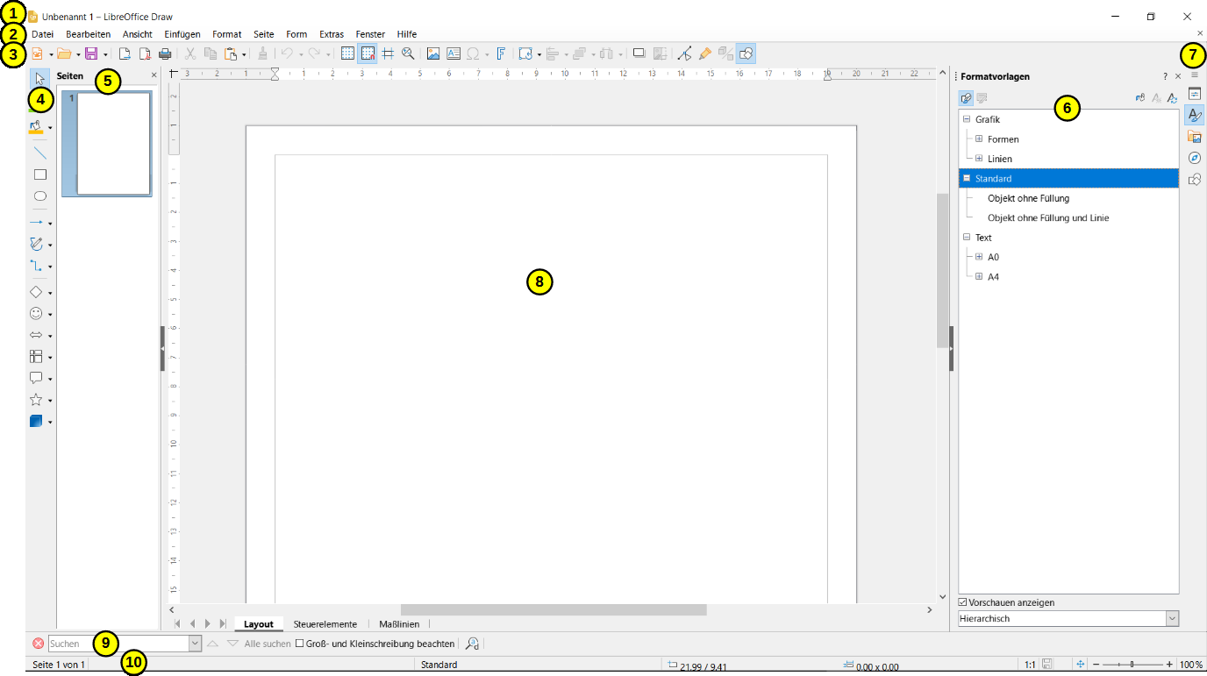Collapse the Grafik tree node
1207x676 pixels.
tap(967, 119)
